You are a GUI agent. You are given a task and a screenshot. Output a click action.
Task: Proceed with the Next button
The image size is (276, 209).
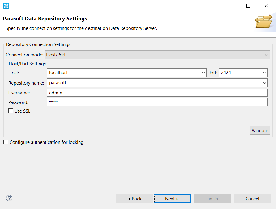click(x=172, y=199)
